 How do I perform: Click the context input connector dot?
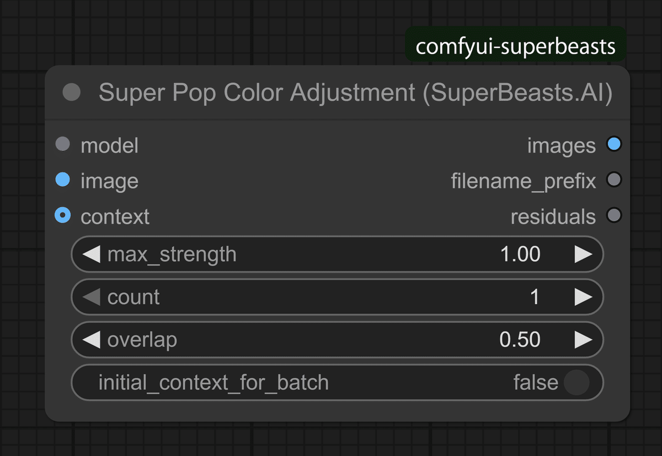(x=62, y=216)
